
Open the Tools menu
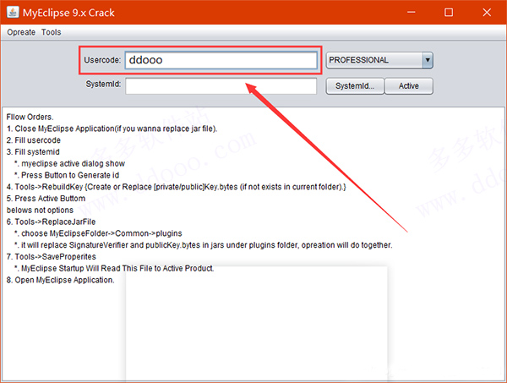click(51, 32)
